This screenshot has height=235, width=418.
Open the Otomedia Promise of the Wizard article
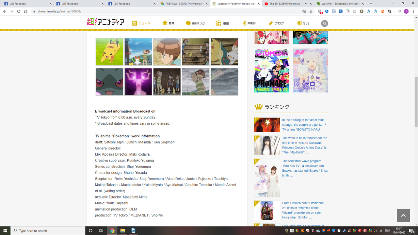click(x=303, y=210)
